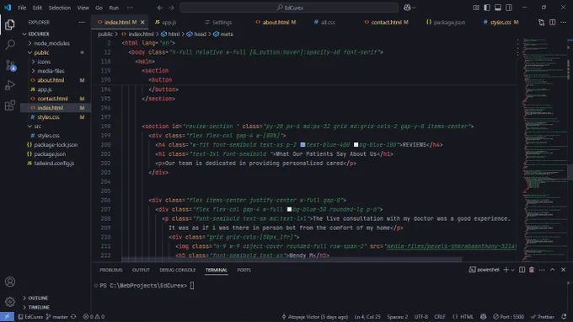Toggle the primary sidebar visibility
Image resolution: width=573 pixels, height=322 pixels.
[x=487, y=8]
